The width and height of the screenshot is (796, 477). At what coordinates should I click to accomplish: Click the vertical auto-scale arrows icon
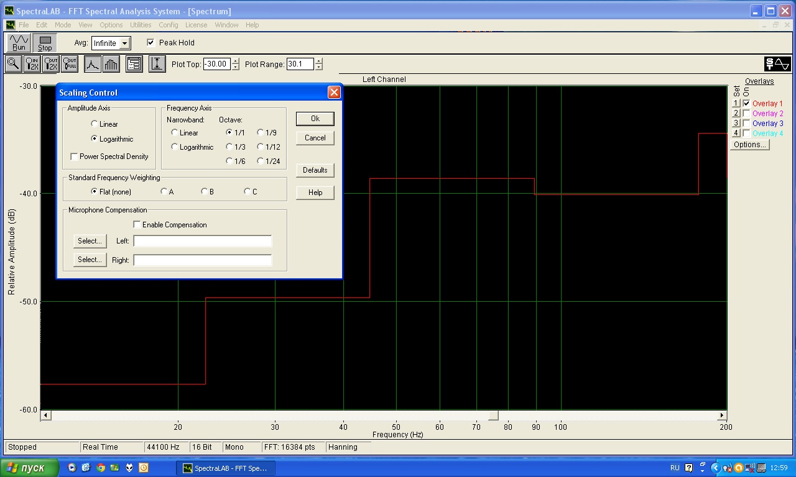pos(157,64)
